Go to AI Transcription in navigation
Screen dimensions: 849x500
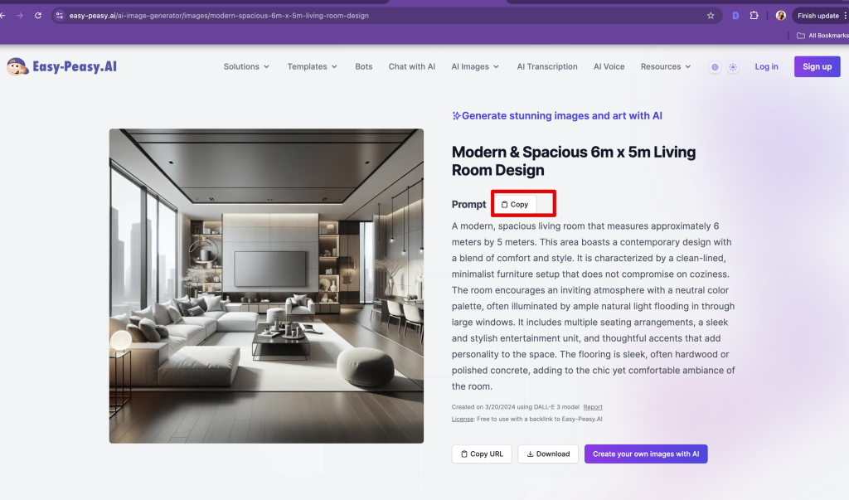pos(547,67)
